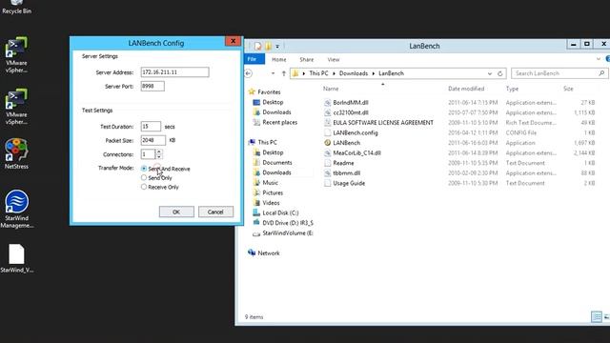610x343 pixels.
Task: Click the Back arrow in LanBench explorer
Action: point(249,73)
